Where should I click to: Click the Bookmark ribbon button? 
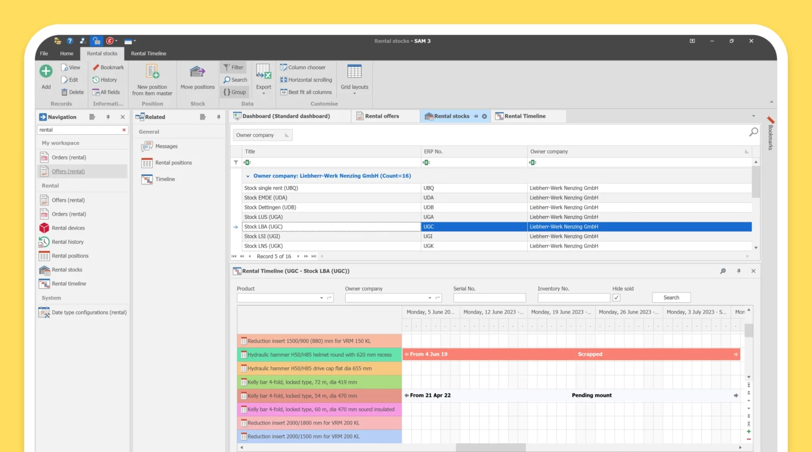click(108, 68)
